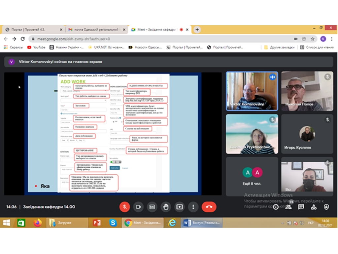Click the shared presentation slide on main screen
The width and height of the screenshot is (338, 254).
pos(113,134)
